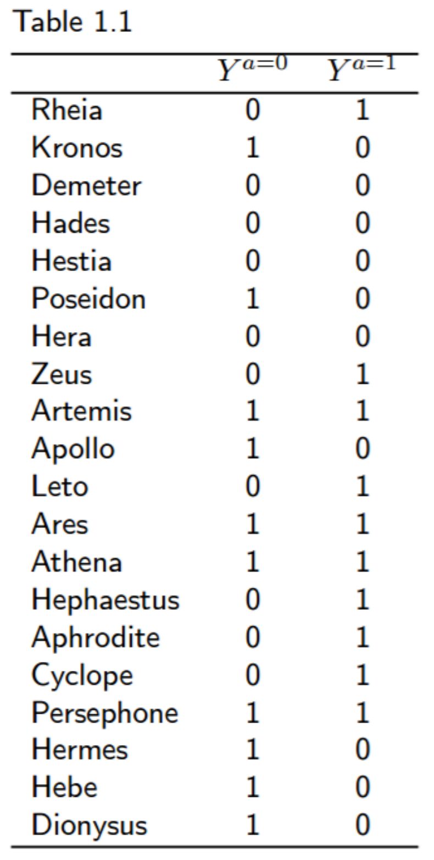Image resolution: width=434 pixels, height=860 pixels.
Task: Select the Dionysus row label
Action: point(89,825)
